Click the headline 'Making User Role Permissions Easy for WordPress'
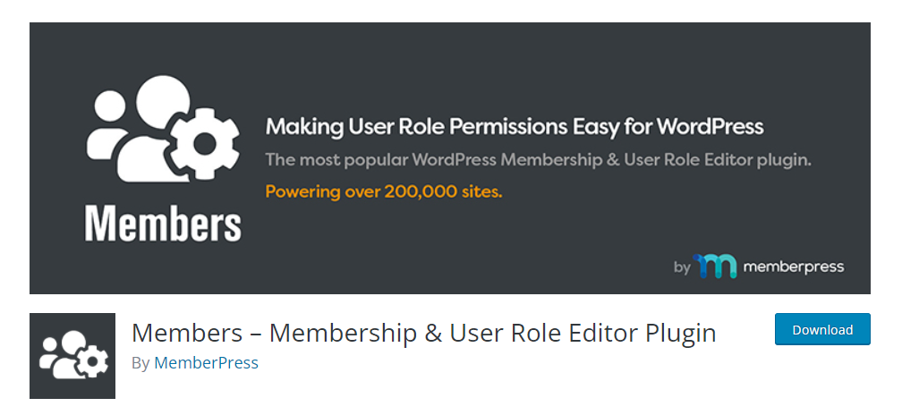Viewport: 902px width, 415px height. coord(515,126)
